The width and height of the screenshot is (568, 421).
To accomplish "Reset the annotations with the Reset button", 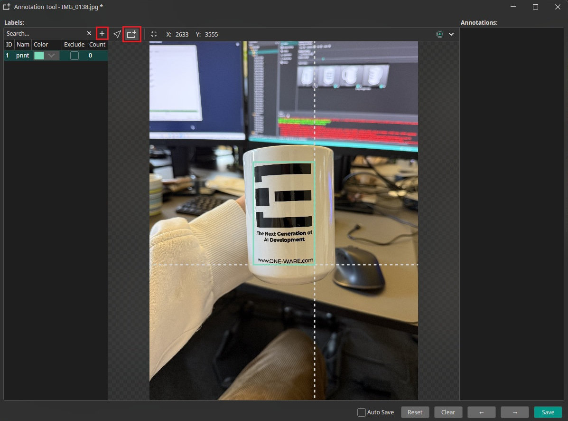I will point(415,412).
